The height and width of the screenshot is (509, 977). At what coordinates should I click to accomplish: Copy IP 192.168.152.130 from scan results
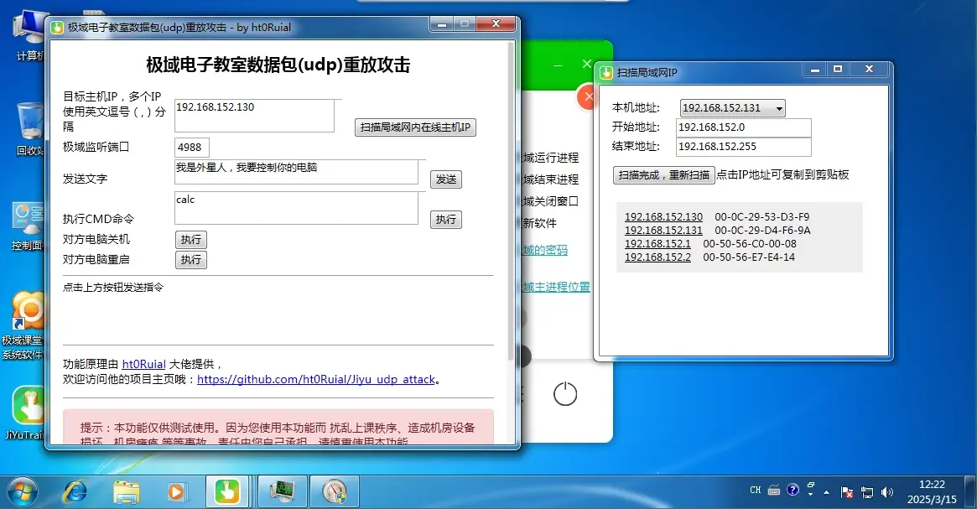coord(663,217)
